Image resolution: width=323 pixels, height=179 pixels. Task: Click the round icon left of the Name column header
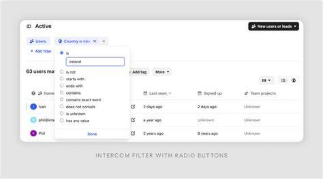point(33,93)
